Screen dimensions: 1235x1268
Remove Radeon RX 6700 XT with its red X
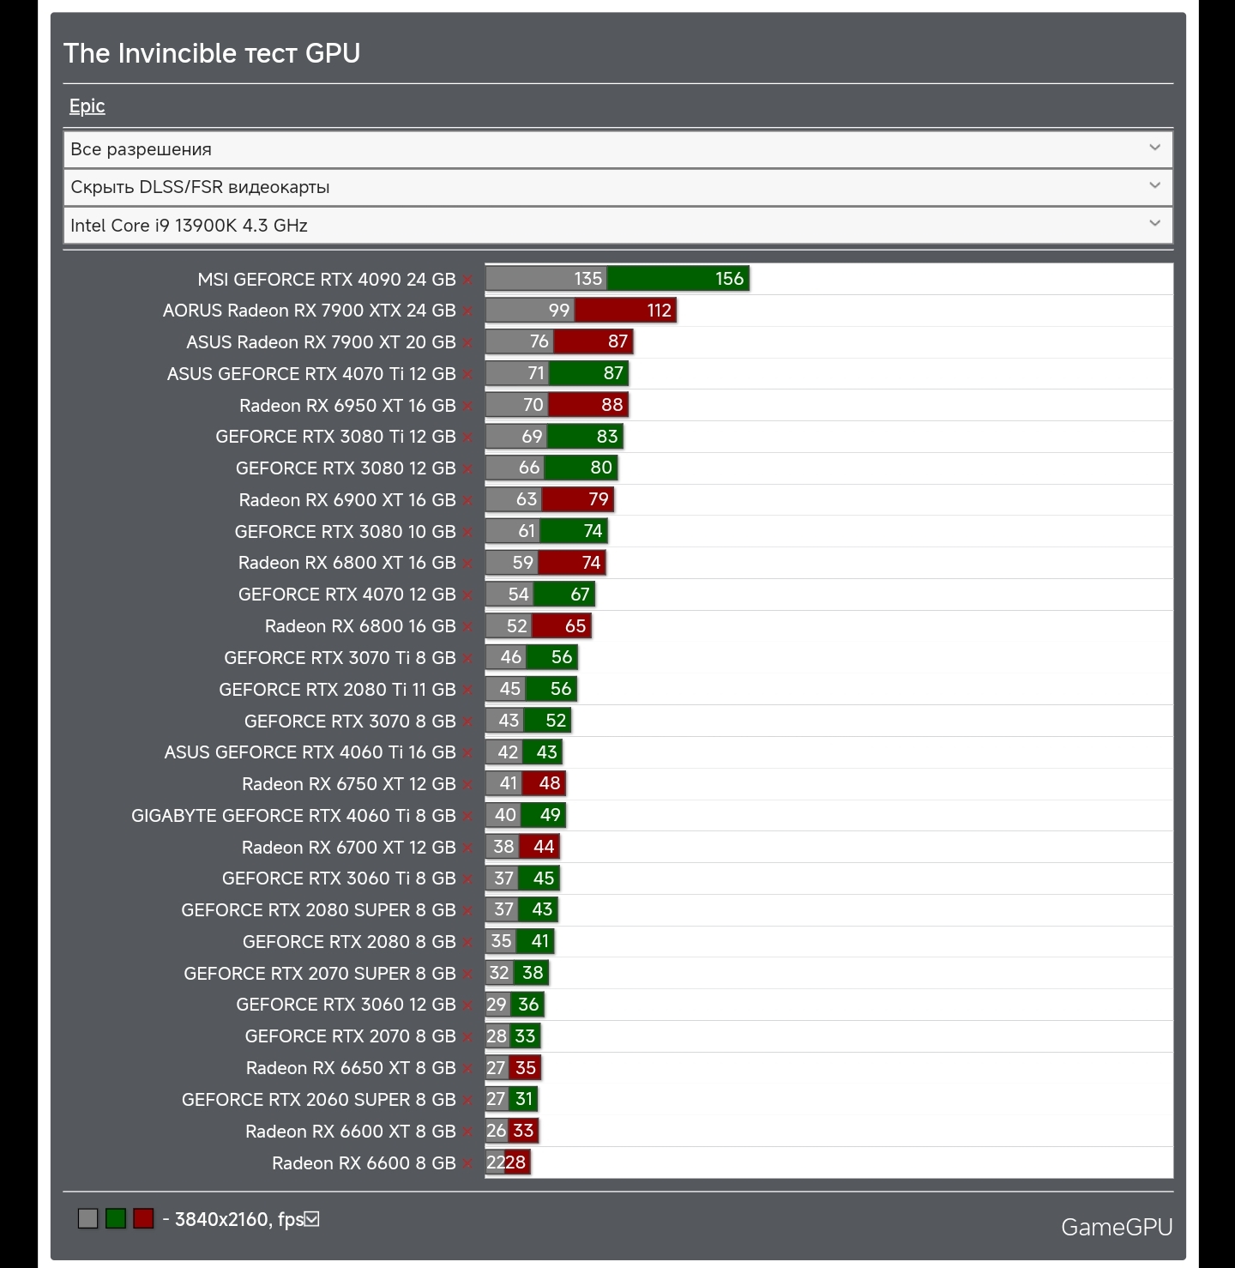(467, 848)
